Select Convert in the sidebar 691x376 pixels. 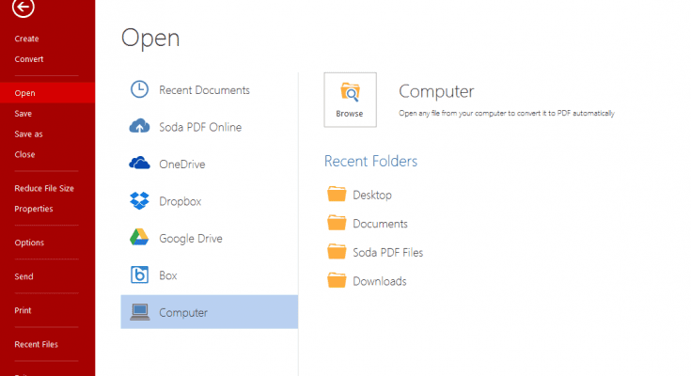click(28, 59)
